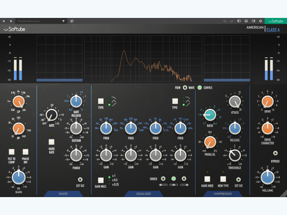287x215 pixels.
Task: Click the THRESHOLD knob
Action: click(x=235, y=155)
